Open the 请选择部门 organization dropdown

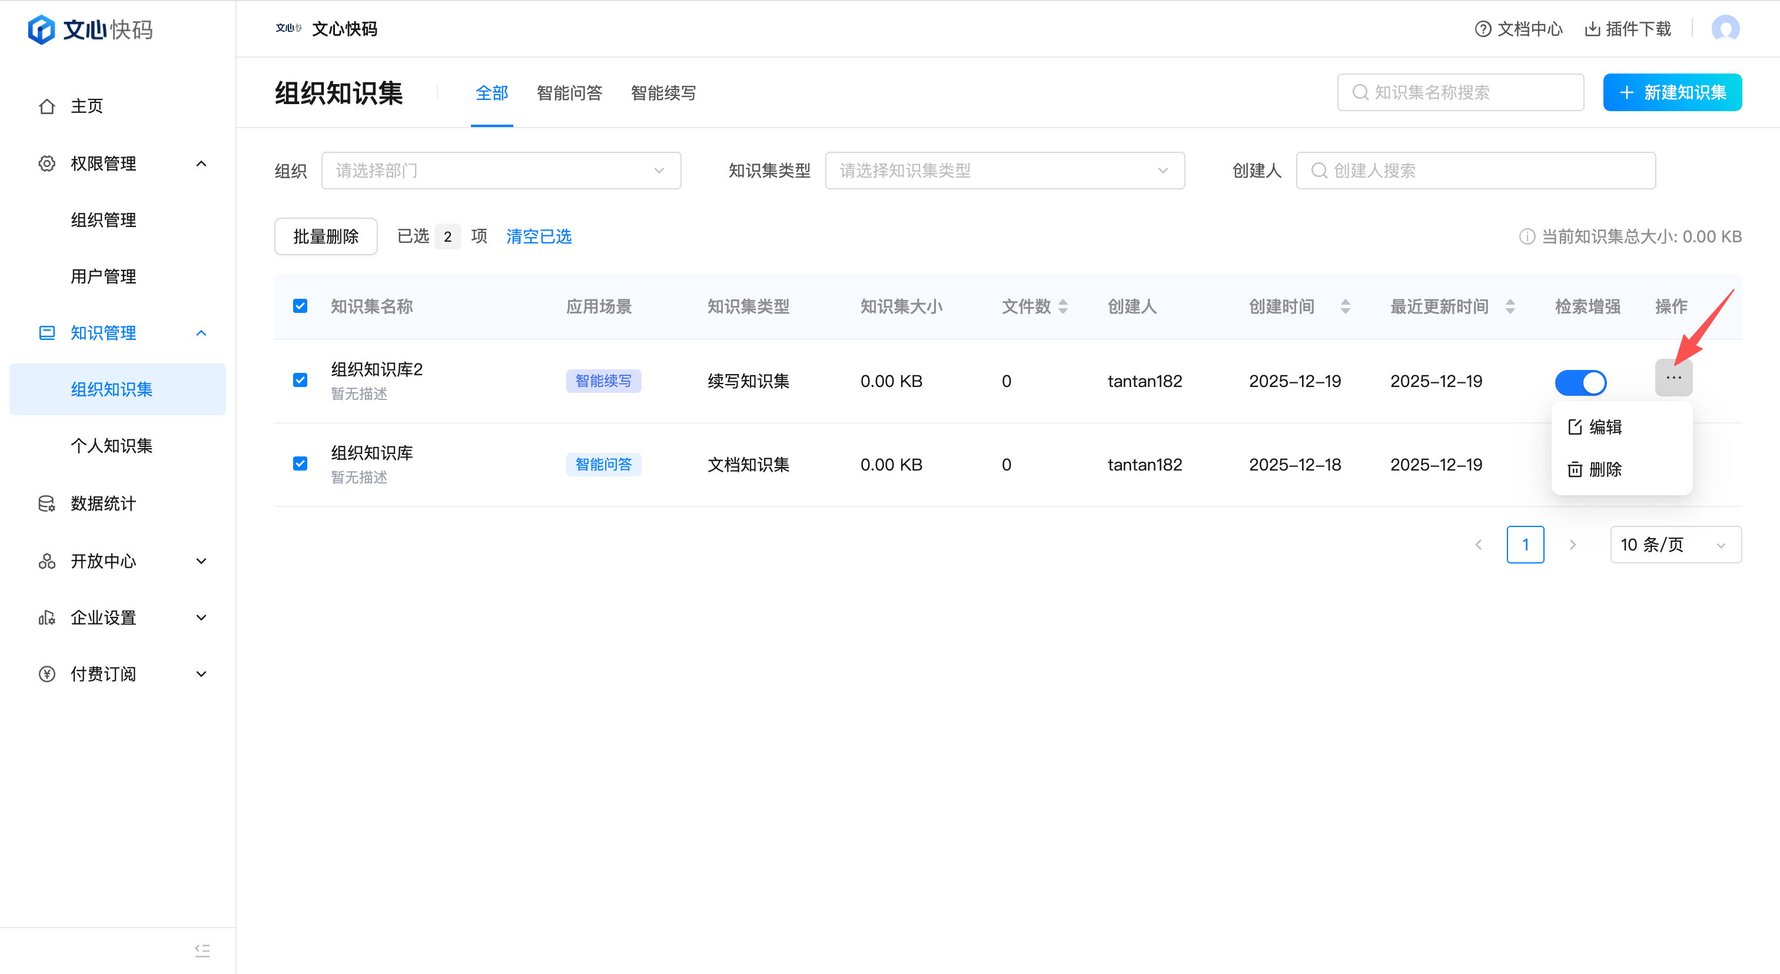pyautogui.click(x=501, y=171)
